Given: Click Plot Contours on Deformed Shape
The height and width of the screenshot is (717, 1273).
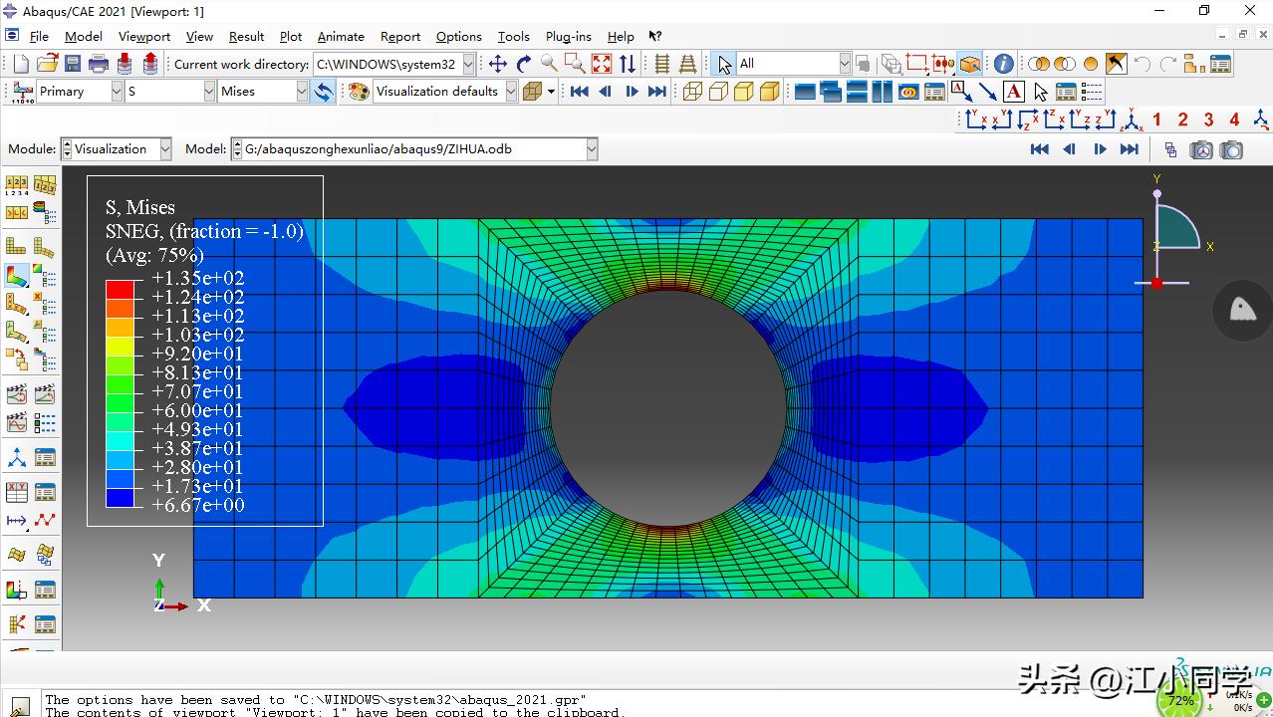Looking at the screenshot, I should pos(17,275).
